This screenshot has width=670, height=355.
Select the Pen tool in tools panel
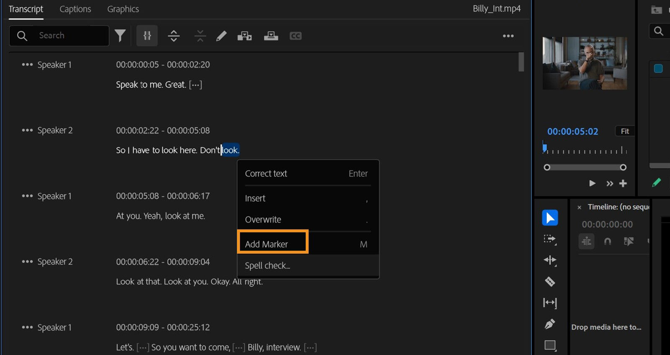550,324
